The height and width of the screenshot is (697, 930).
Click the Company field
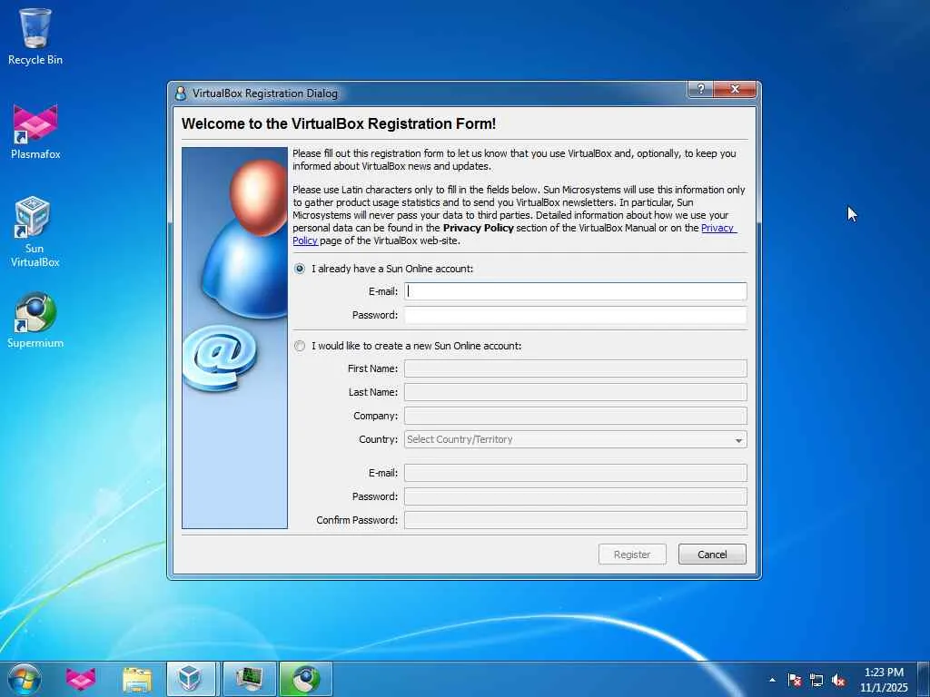(575, 416)
